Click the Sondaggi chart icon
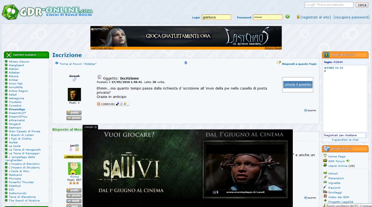The image size is (372, 207). (x=325, y=192)
